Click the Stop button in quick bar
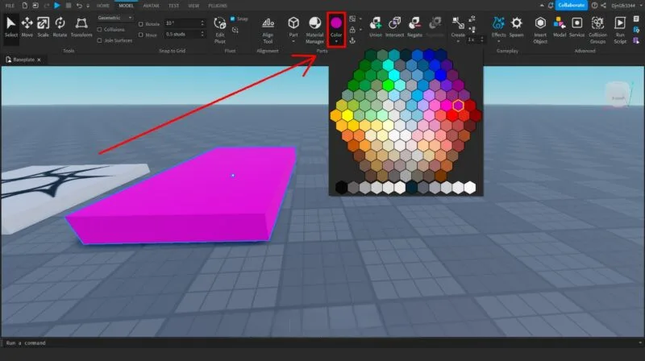Image resolution: width=645 pixels, height=361 pixels. point(69,6)
